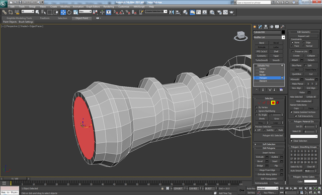Open the Create command panel tab
322x195 pixels.
(255, 27)
